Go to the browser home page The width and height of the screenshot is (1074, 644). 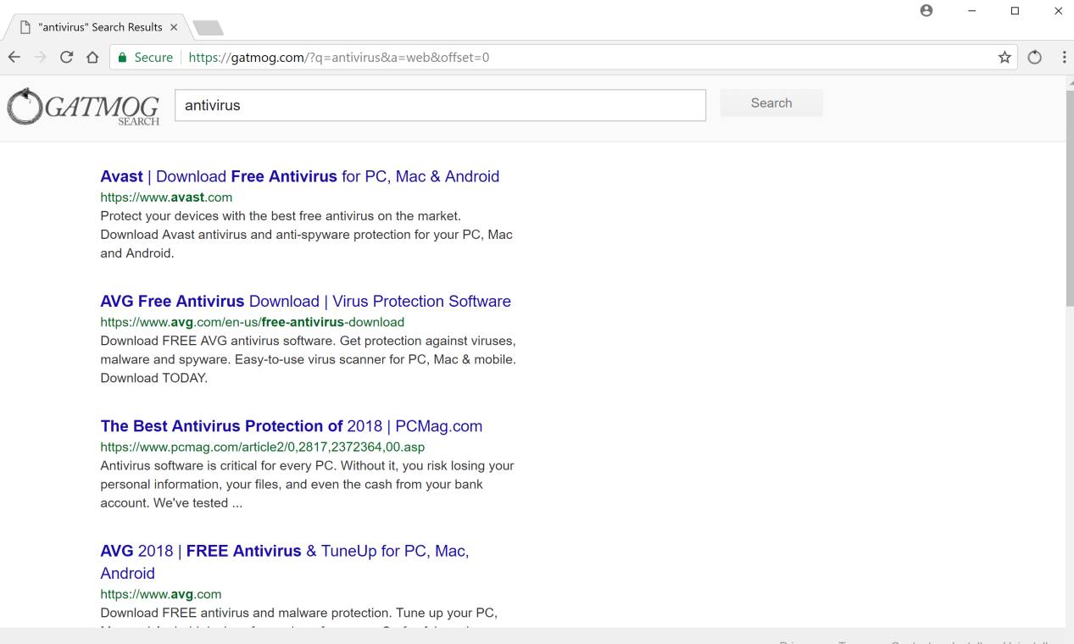tap(93, 58)
